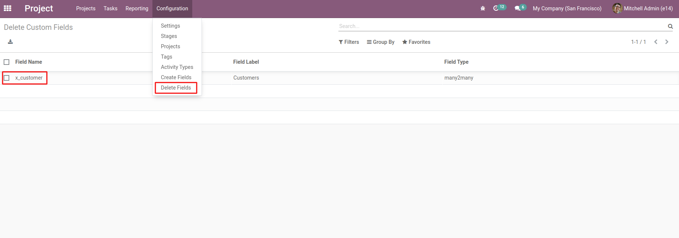Click the many2many type cell
The image size is (679, 238).
[459, 78]
